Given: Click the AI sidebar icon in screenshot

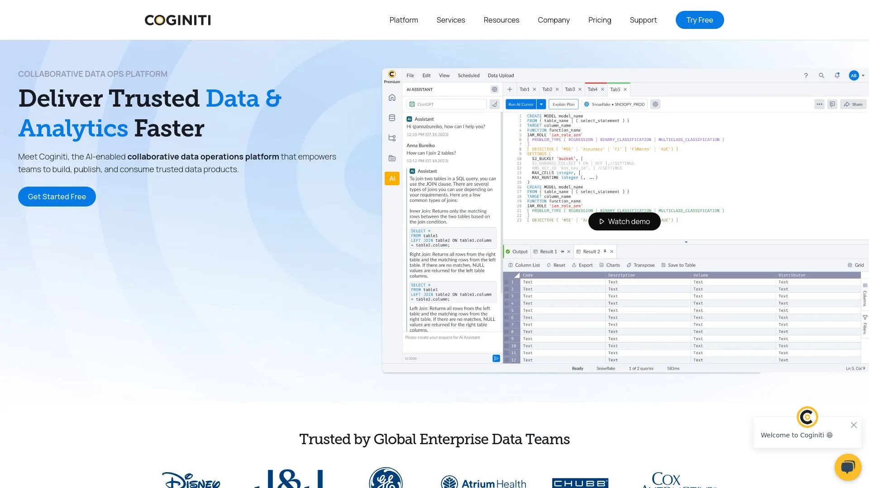Looking at the screenshot, I should (x=392, y=178).
